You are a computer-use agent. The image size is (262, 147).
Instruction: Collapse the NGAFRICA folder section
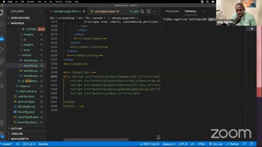click(17, 23)
